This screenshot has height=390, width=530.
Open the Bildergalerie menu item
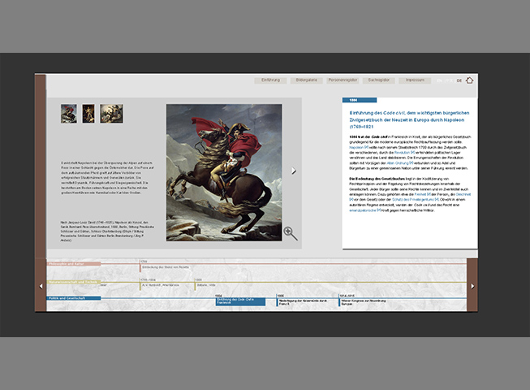307,80
